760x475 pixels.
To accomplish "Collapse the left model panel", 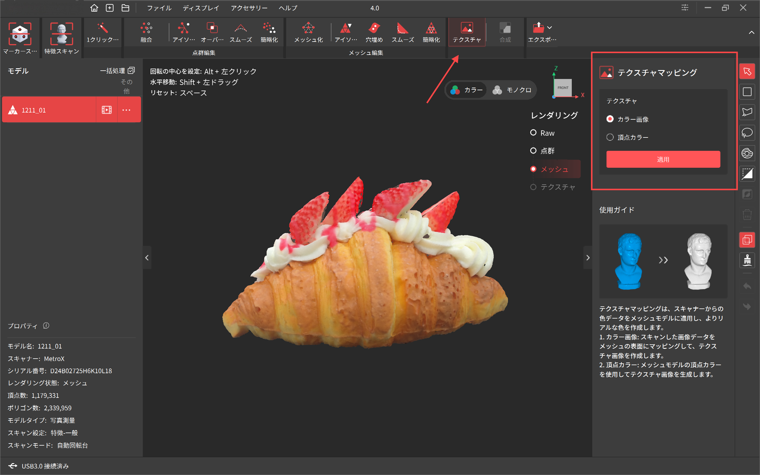I will [x=147, y=258].
